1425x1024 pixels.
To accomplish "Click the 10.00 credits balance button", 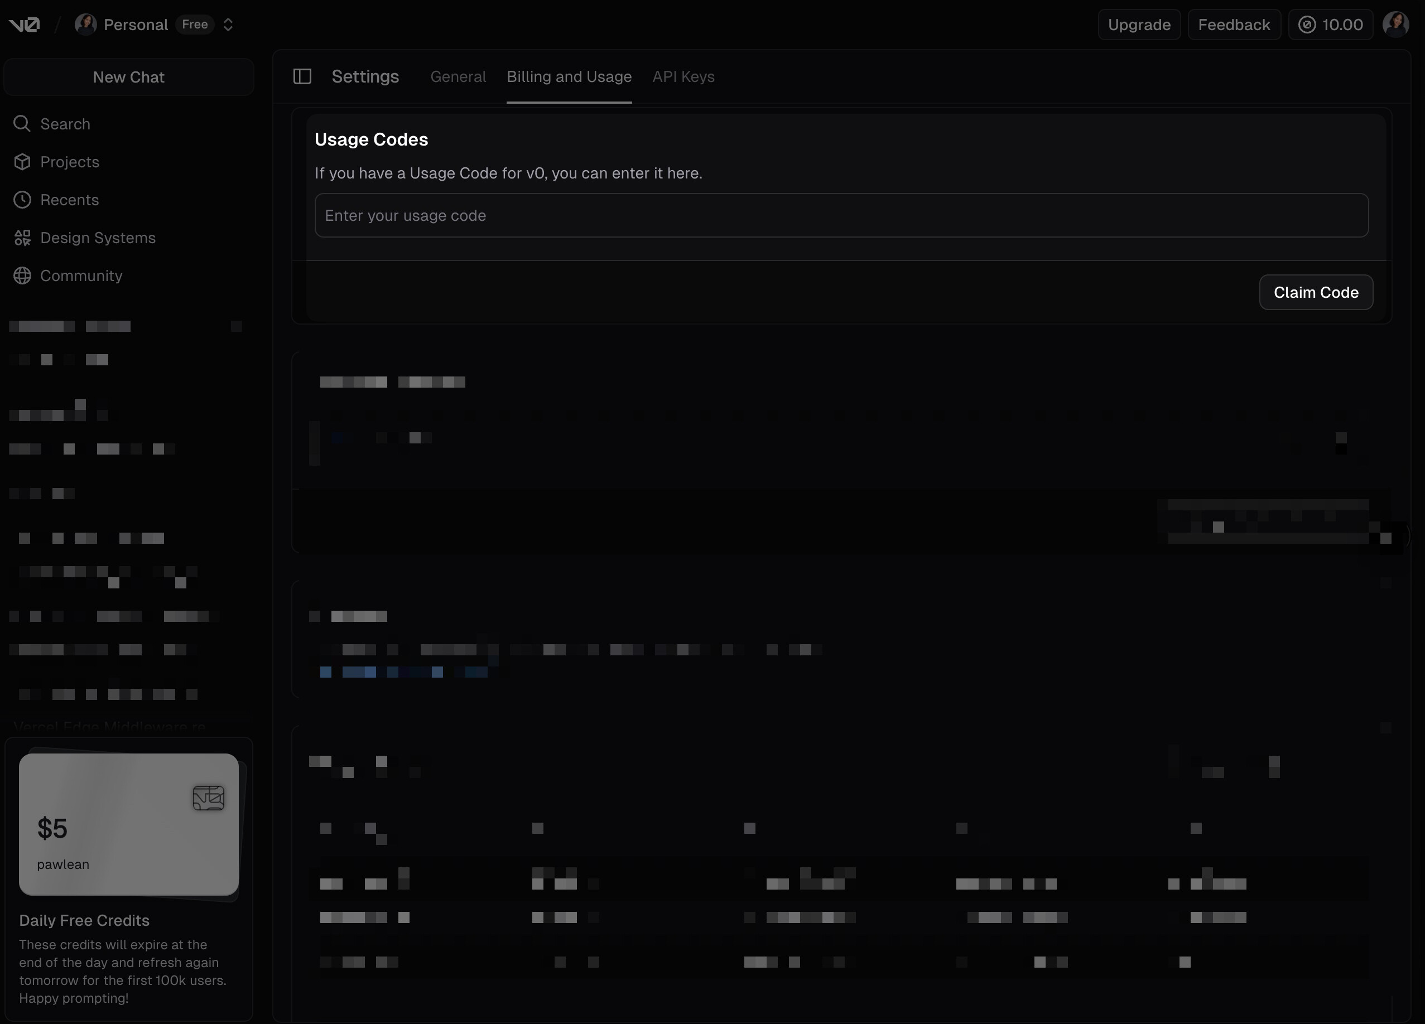I will [x=1331, y=25].
